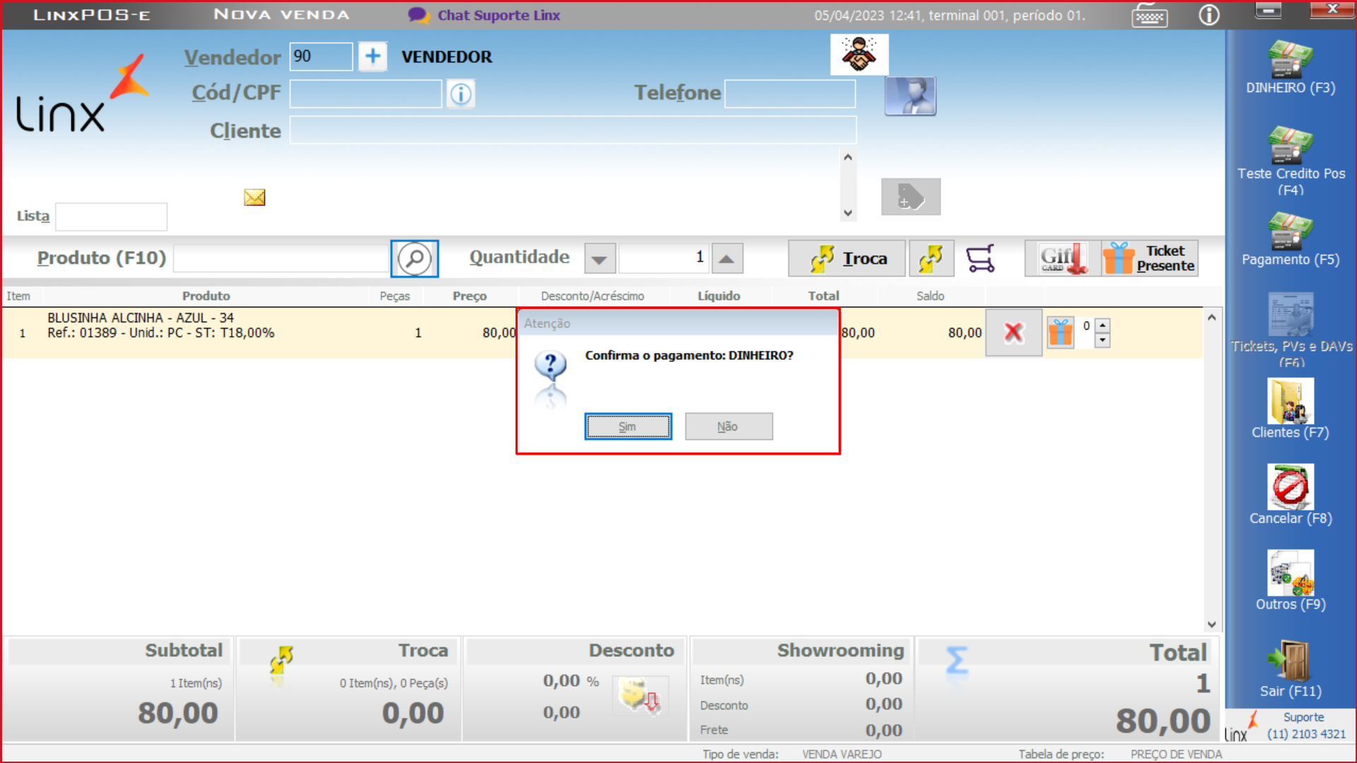Increase quantity with up arrow
The height and width of the screenshot is (763, 1357).
pos(727,259)
